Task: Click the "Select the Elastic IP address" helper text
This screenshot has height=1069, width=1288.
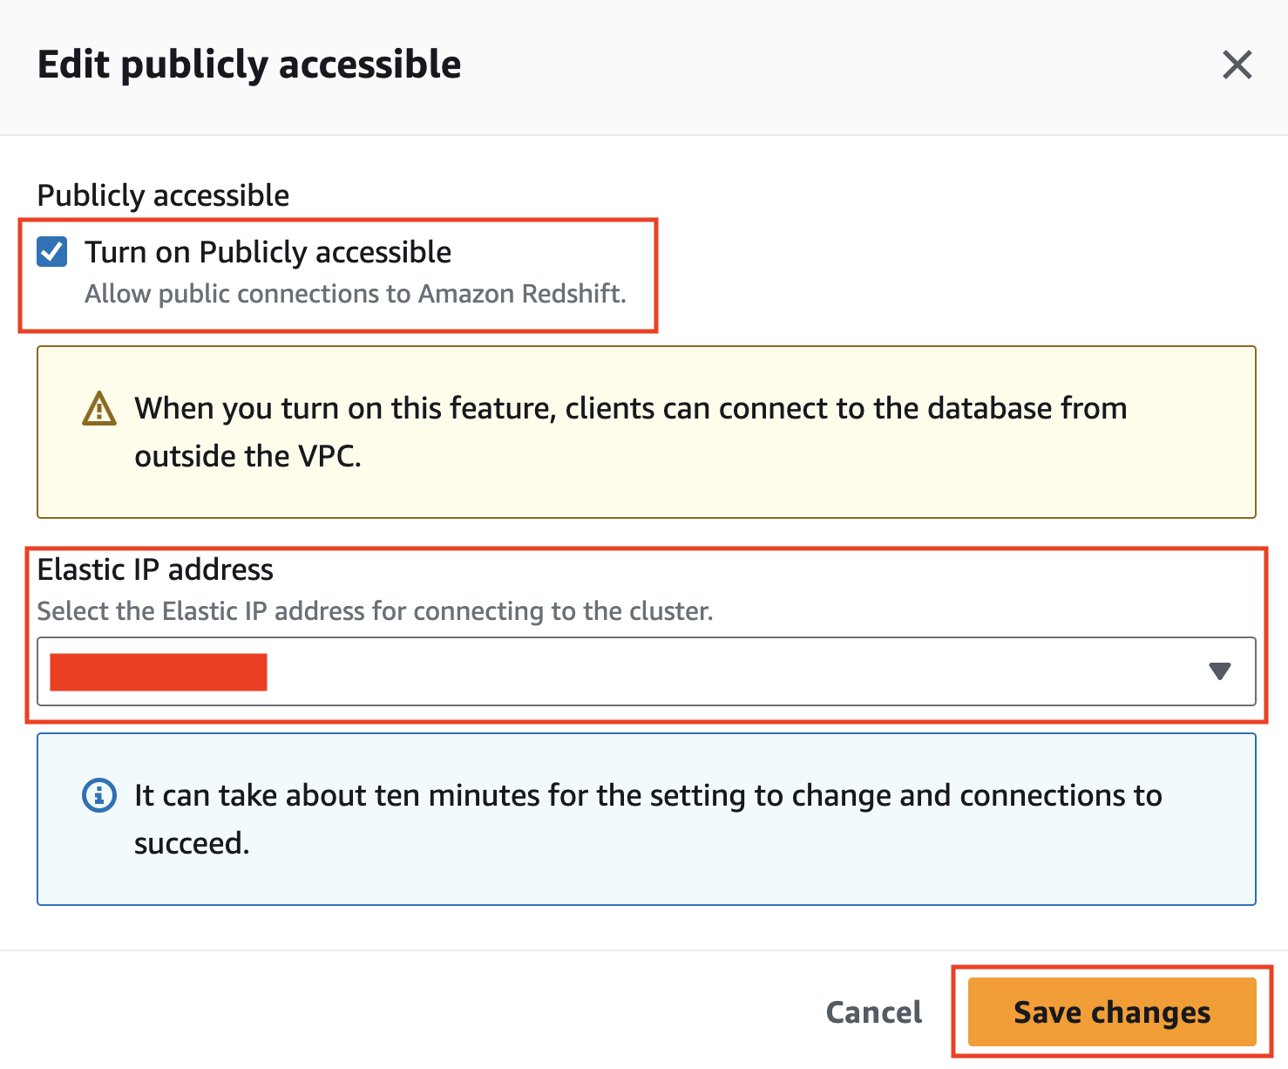Action: tap(375, 611)
